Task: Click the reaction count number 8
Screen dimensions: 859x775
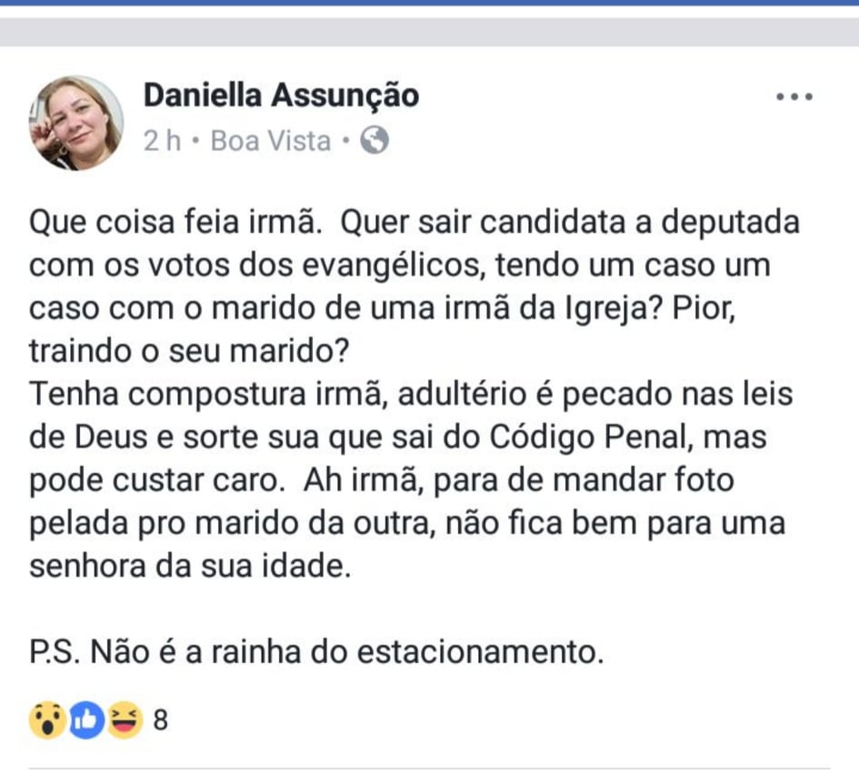Action: click(161, 720)
